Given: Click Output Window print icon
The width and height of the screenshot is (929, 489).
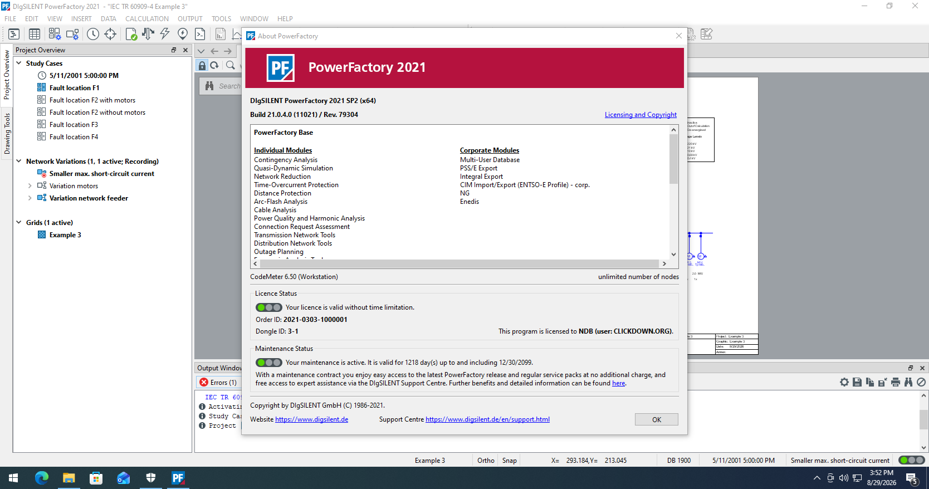Looking at the screenshot, I should coord(896,382).
